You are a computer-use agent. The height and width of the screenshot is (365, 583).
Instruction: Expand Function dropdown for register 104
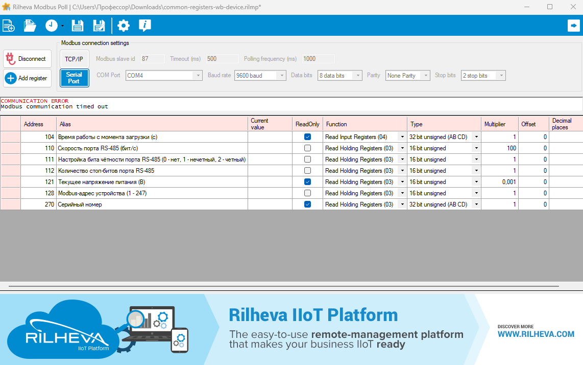(402, 137)
